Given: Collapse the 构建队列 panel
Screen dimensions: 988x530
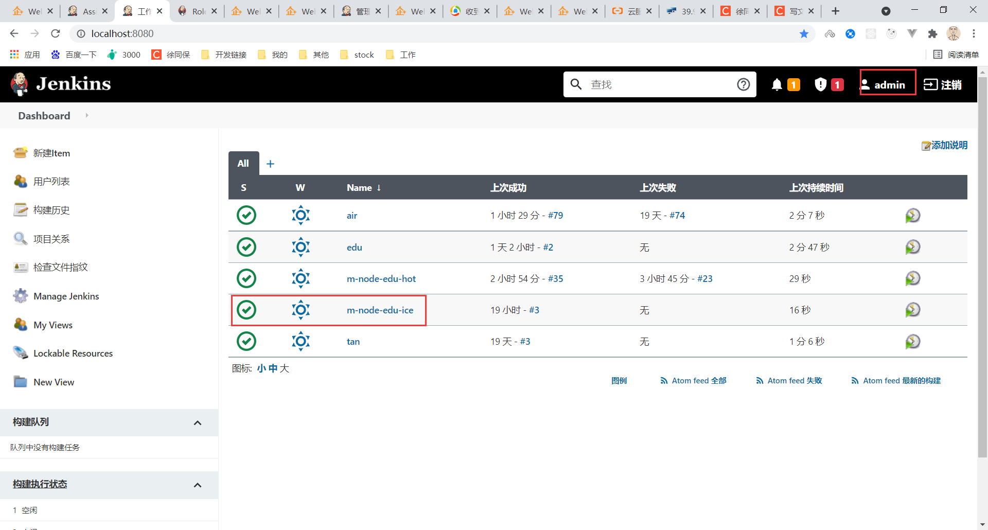Looking at the screenshot, I should (x=198, y=422).
